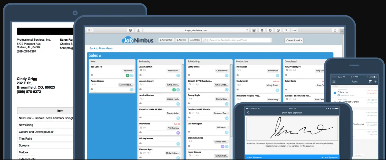Click the blue clock icon on Jean Gilchrist card
Screen dimensions: 386x160
click(x=178, y=75)
